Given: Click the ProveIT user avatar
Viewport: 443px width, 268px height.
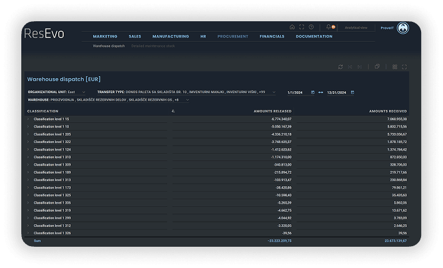Looking at the screenshot, I should point(403,28).
